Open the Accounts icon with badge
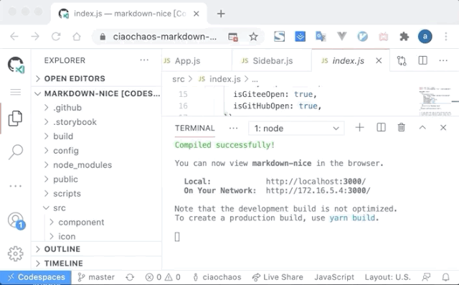Screen dimensions: 459x285 tap(16, 221)
